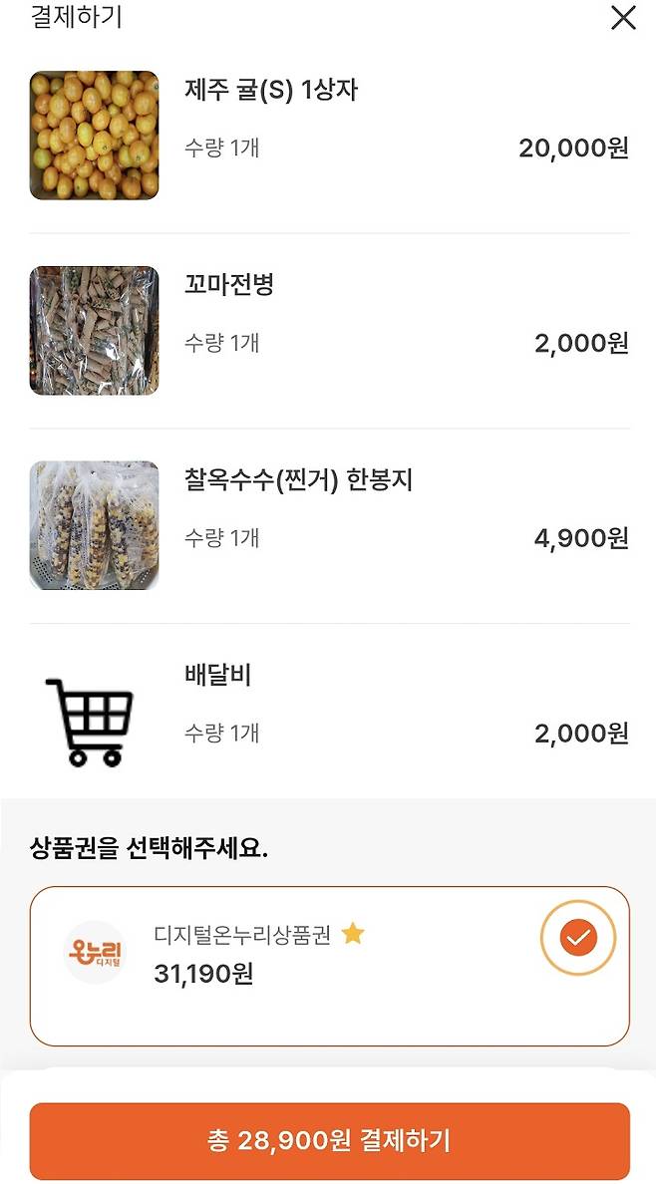
Task: Select the 디지털온누리상품권 voucher card
Action: coord(328,950)
